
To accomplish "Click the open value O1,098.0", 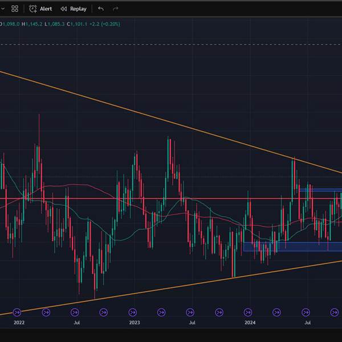I will pos(10,24).
